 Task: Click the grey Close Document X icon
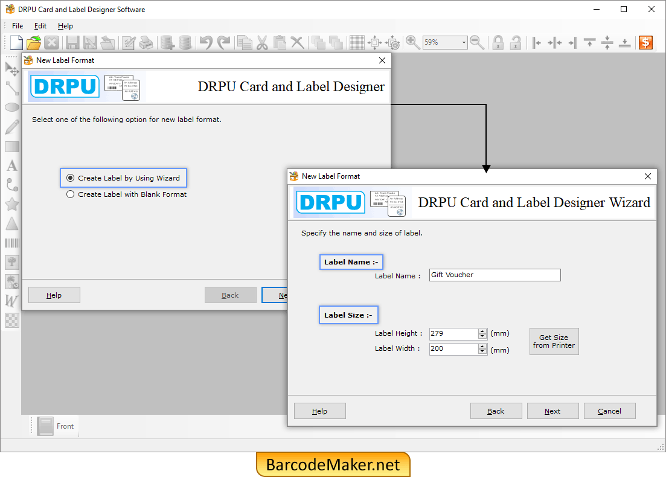pos(52,42)
